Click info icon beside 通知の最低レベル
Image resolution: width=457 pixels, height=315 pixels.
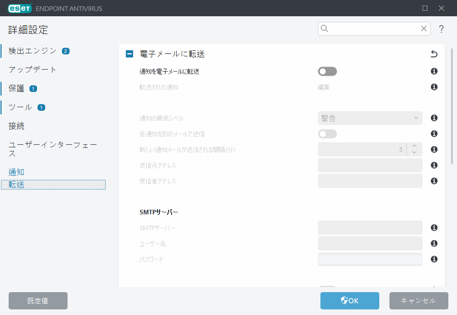tap(434, 118)
